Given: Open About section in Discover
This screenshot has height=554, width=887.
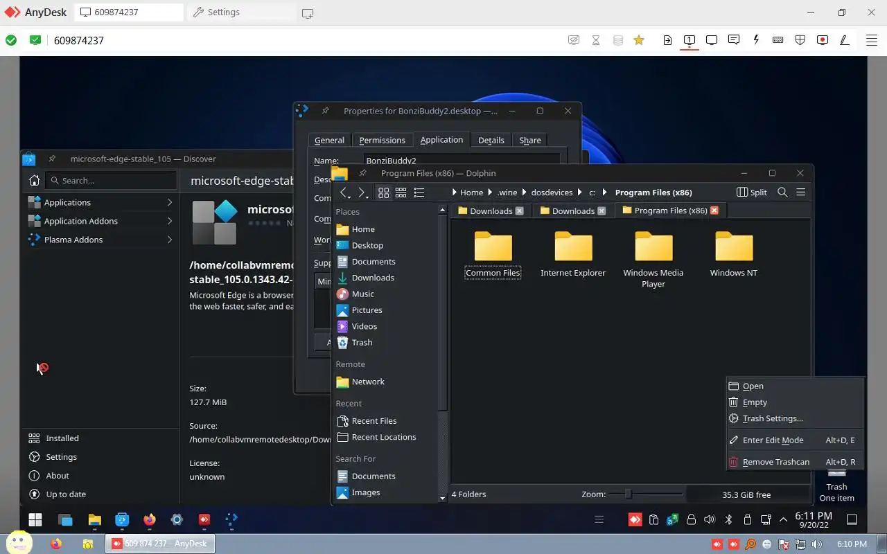Looking at the screenshot, I should point(100,476).
